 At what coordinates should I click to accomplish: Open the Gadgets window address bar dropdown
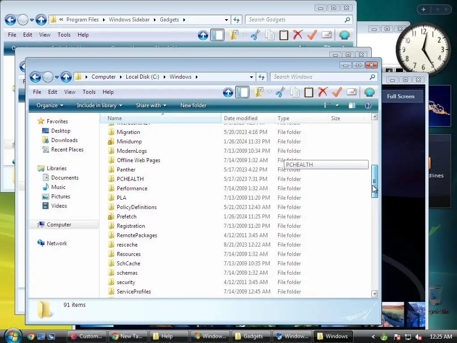pos(226,20)
